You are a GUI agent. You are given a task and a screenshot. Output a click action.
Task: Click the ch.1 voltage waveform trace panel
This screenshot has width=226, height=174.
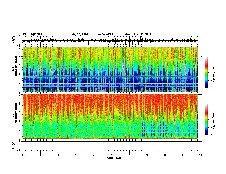pos(112,40)
